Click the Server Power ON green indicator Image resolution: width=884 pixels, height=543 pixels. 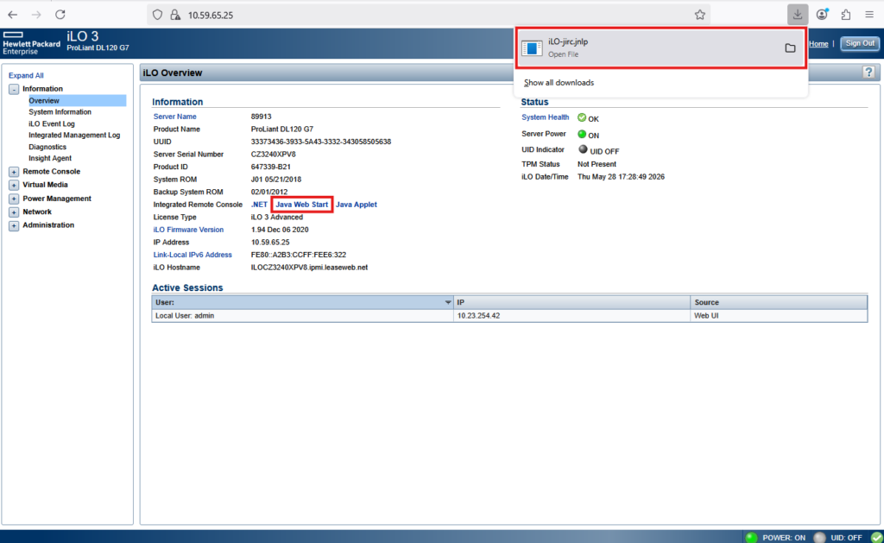[582, 134]
